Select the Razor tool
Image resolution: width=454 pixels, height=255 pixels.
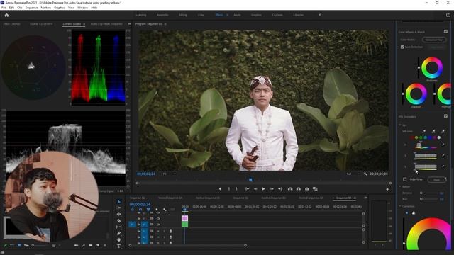pos(119,220)
